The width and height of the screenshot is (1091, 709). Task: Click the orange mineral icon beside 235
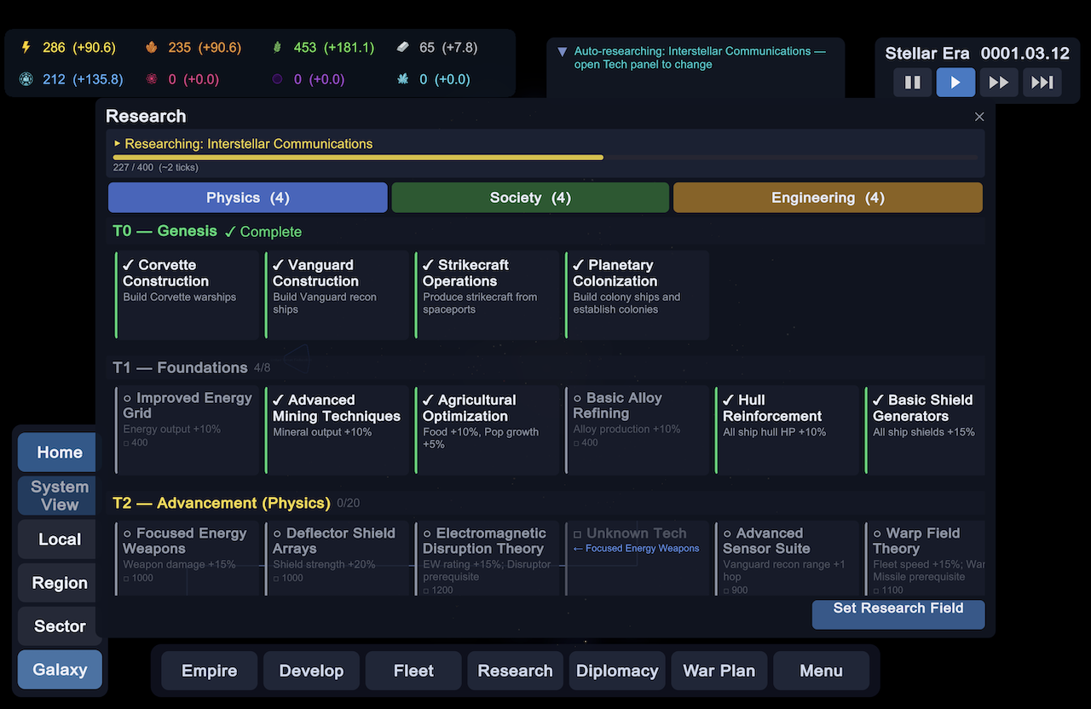pos(152,48)
